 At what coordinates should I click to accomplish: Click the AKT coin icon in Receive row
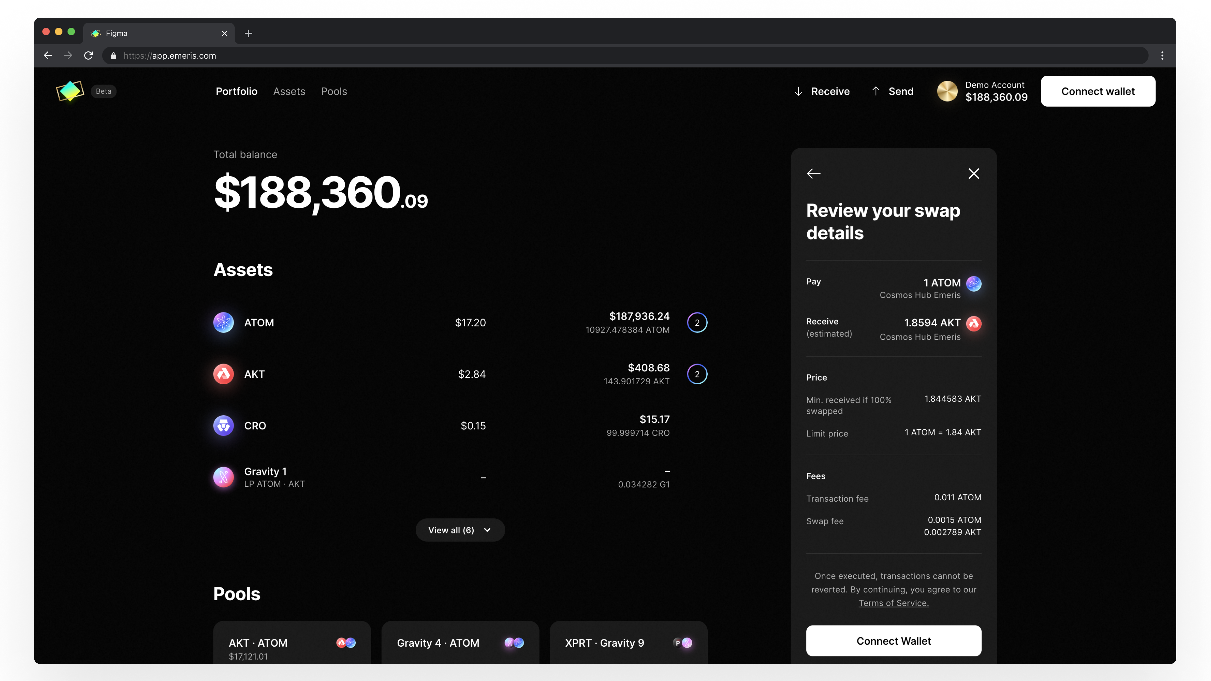(x=974, y=323)
